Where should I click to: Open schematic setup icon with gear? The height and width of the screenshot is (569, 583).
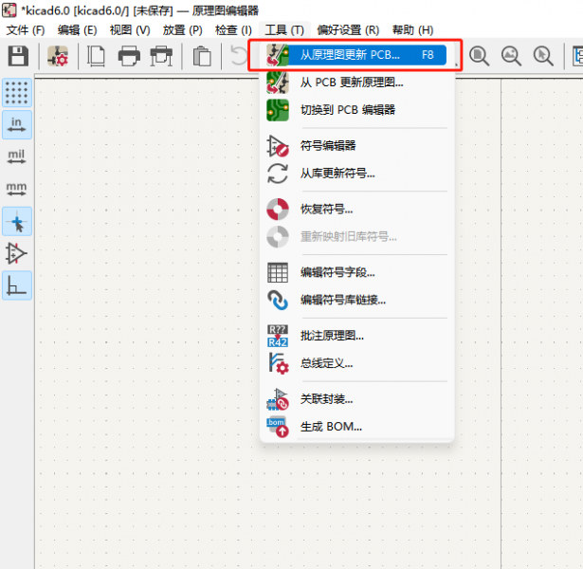pyautogui.click(x=58, y=56)
